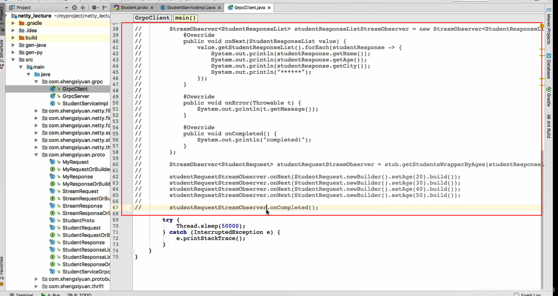The height and width of the screenshot is (296, 558).
Task: Click the com.shengsiyuan.protobuf package icon
Action: (45, 279)
